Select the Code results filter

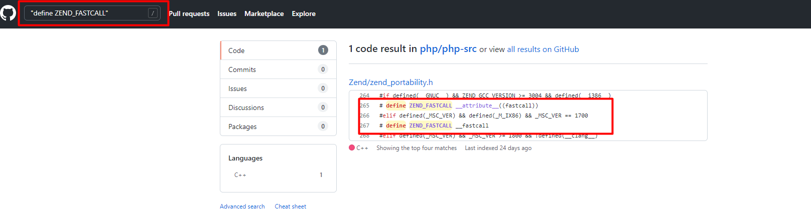tap(278, 50)
